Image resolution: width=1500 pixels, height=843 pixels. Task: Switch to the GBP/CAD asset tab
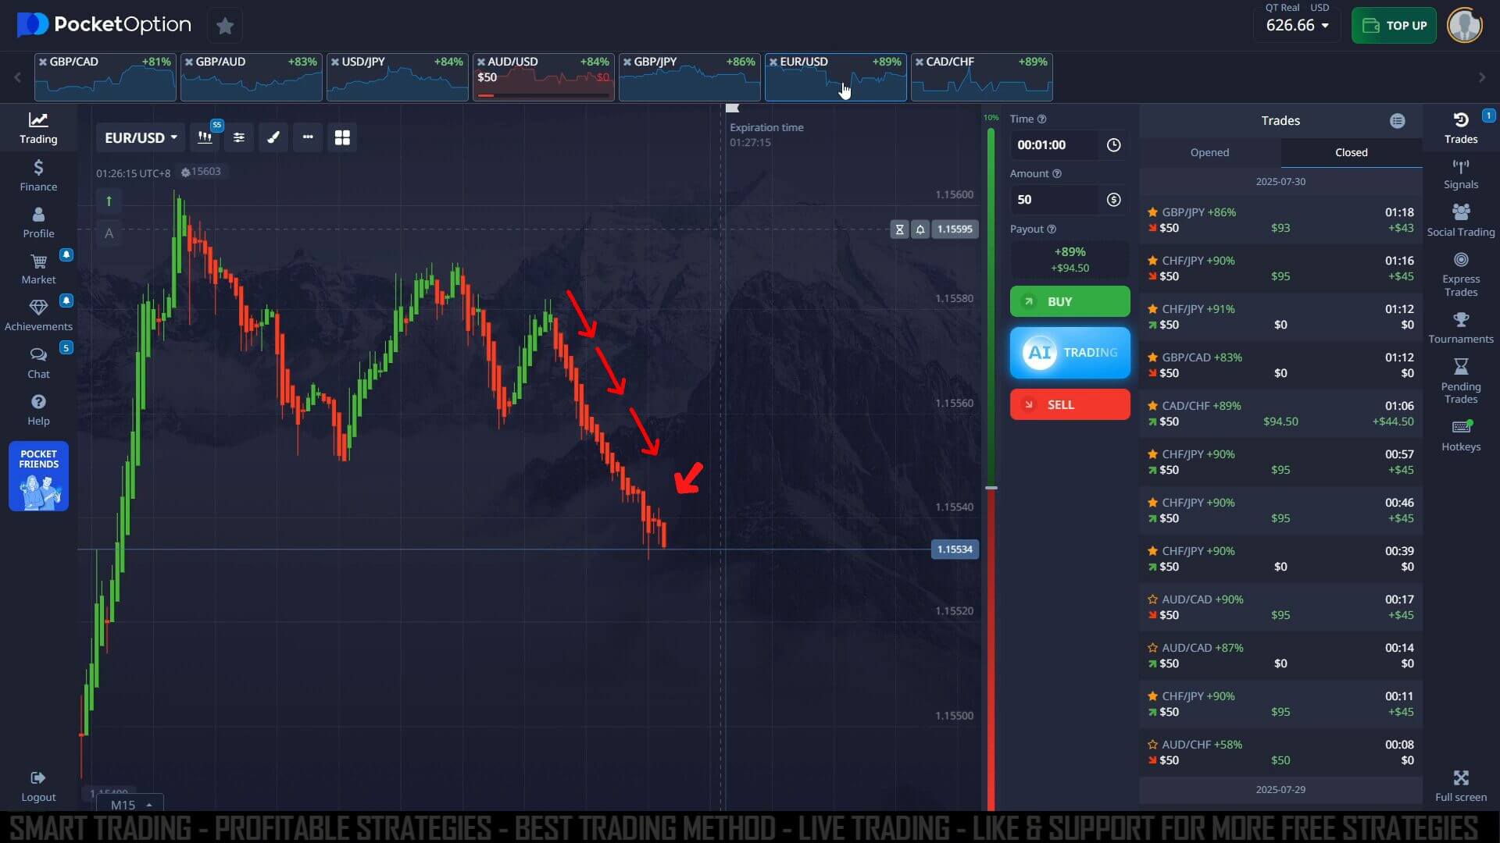pyautogui.click(x=105, y=77)
